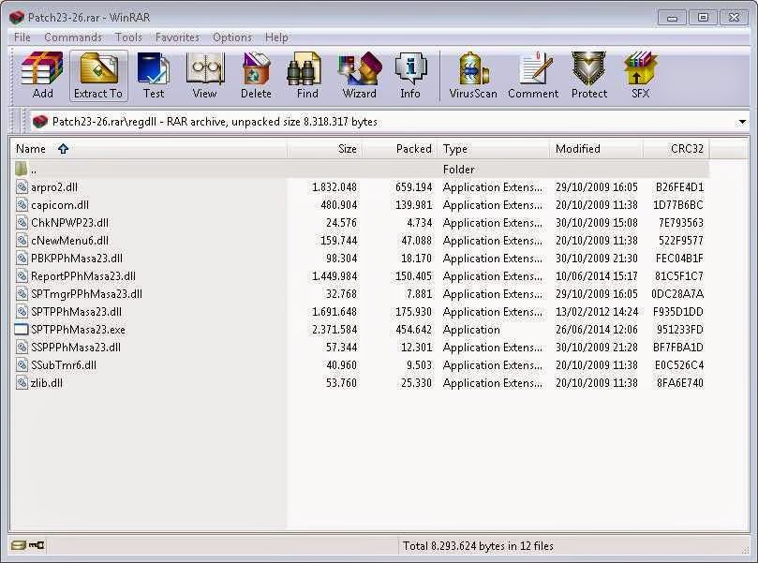The width and height of the screenshot is (758, 563).
Task: Click the size value 53.760
Action: tap(341, 383)
